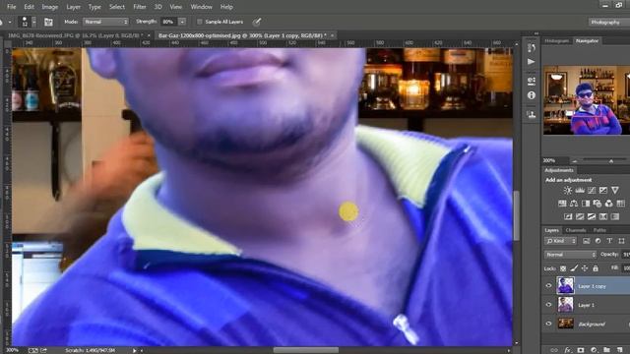Toggle tablet pressure for size icon

(257, 22)
